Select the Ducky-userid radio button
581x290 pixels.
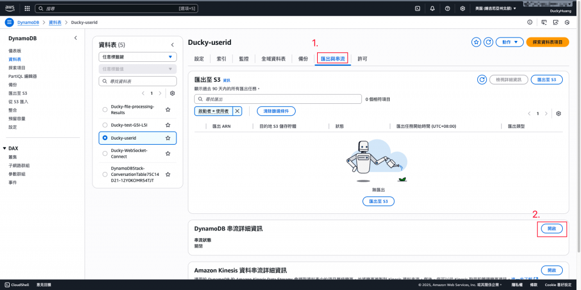[x=104, y=138]
